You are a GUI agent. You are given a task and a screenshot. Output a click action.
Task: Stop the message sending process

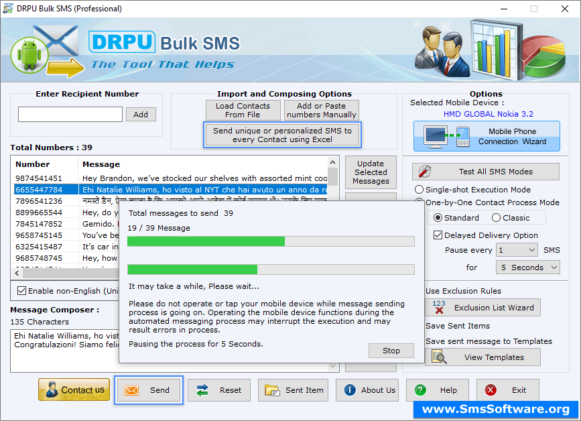click(391, 351)
